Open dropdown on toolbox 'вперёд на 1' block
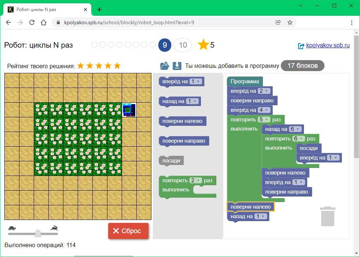 (x=196, y=81)
